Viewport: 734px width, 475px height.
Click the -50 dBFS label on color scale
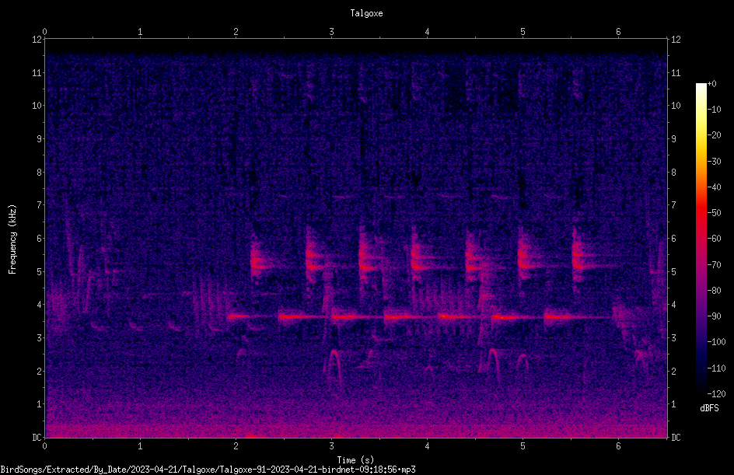tap(714, 213)
